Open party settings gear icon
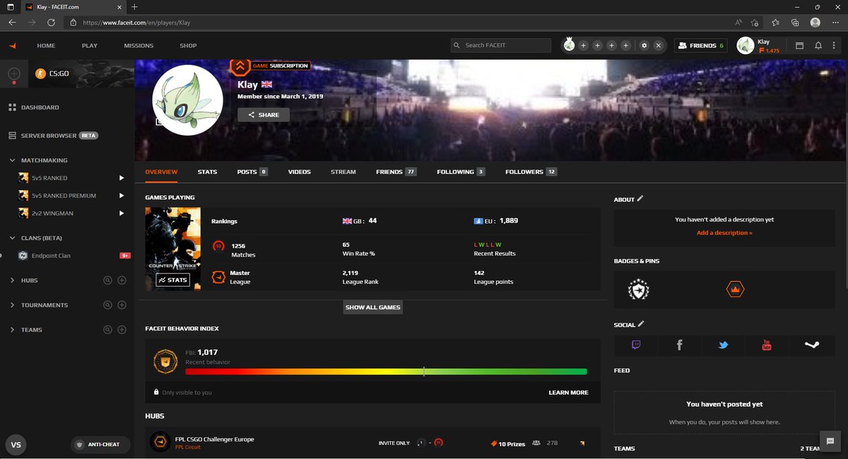The height and width of the screenshot is (459, 848). point(644,45)
